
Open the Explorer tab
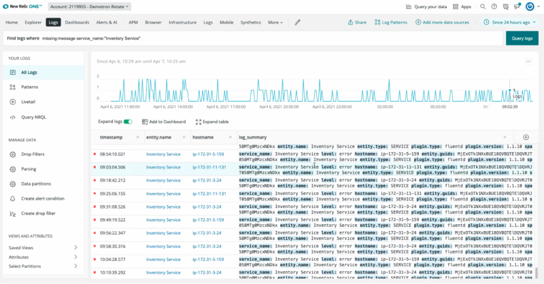point(33,22)
